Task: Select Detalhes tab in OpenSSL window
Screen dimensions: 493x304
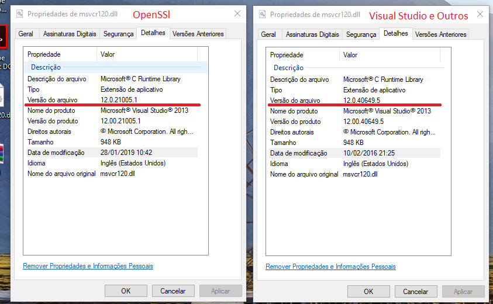Action: pos(153,33)
